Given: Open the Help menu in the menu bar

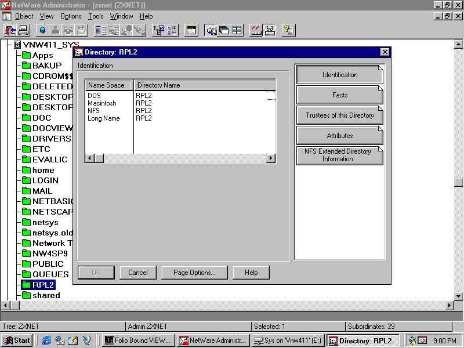Looking at the screenshot, I should 146,16.
